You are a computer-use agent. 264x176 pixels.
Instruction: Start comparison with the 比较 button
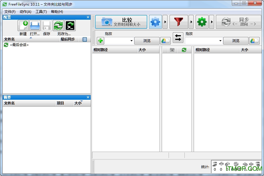point(121,22)
